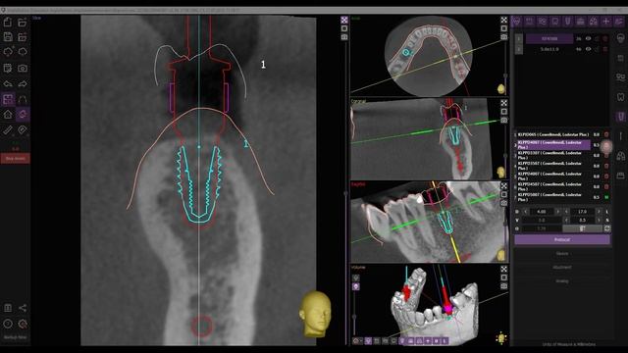This screenshot has width=628, height=353.
Task: Select the highlighted first row in implant list
Action: tap(549, 39)
